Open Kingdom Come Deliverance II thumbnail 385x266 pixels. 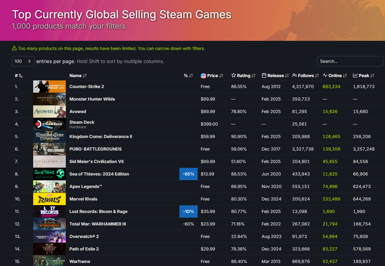(49, 137)
